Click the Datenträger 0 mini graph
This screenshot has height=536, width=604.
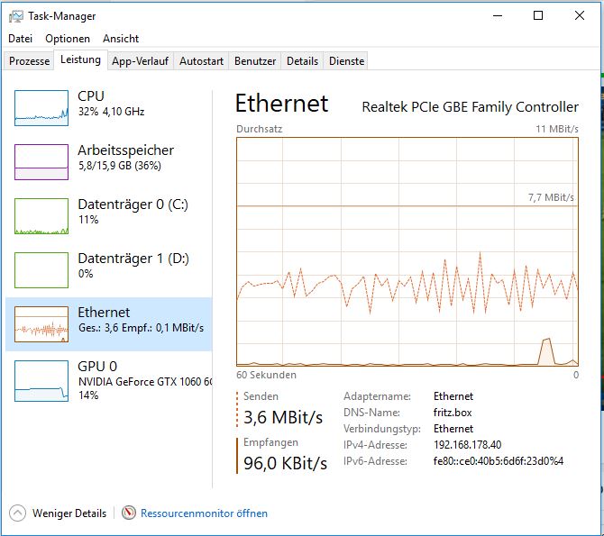point(41,216)
